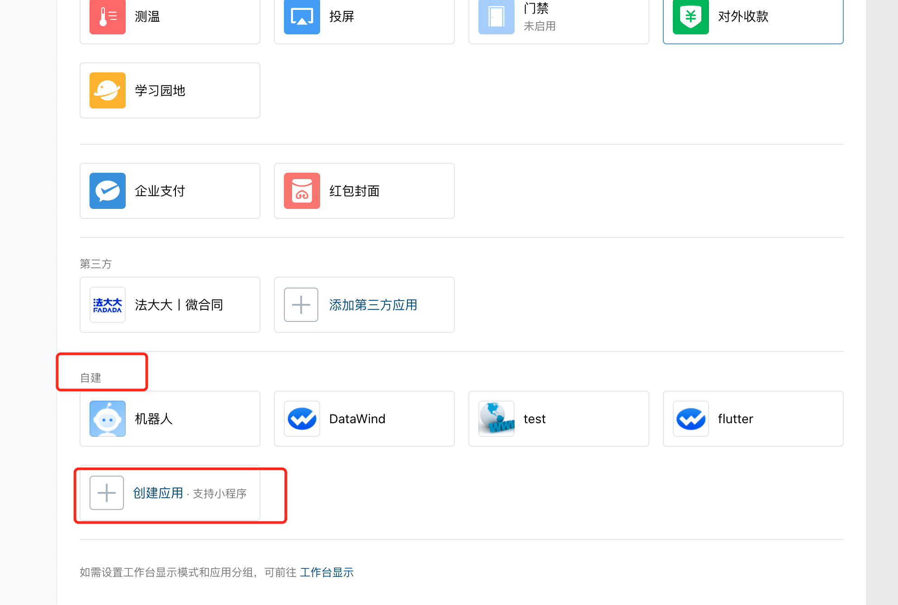Image resolution: width=898 pixels, height=605 pixels.
Task: Select the 机器人 app label
Action: 154,419
